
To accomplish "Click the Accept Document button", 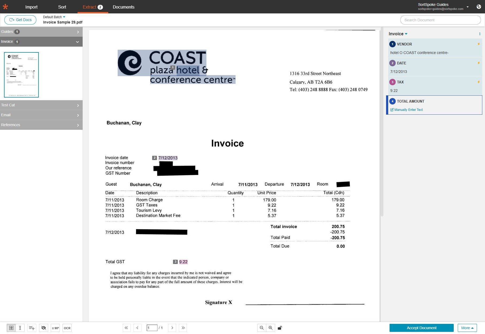I will click(x=421, y=328).
